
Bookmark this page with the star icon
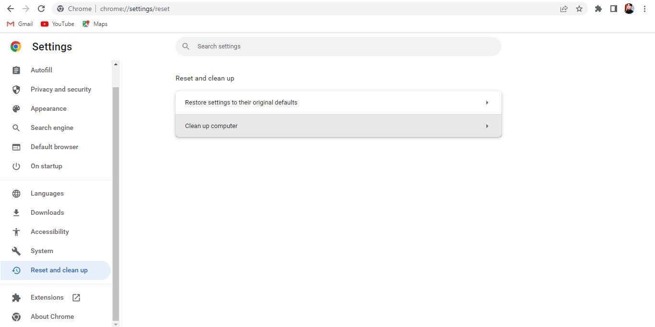click(x=579, y=9)
